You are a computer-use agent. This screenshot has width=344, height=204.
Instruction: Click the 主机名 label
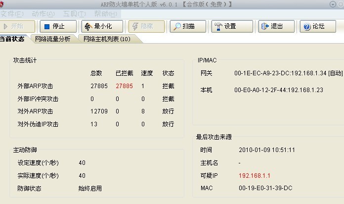(209, 163)
